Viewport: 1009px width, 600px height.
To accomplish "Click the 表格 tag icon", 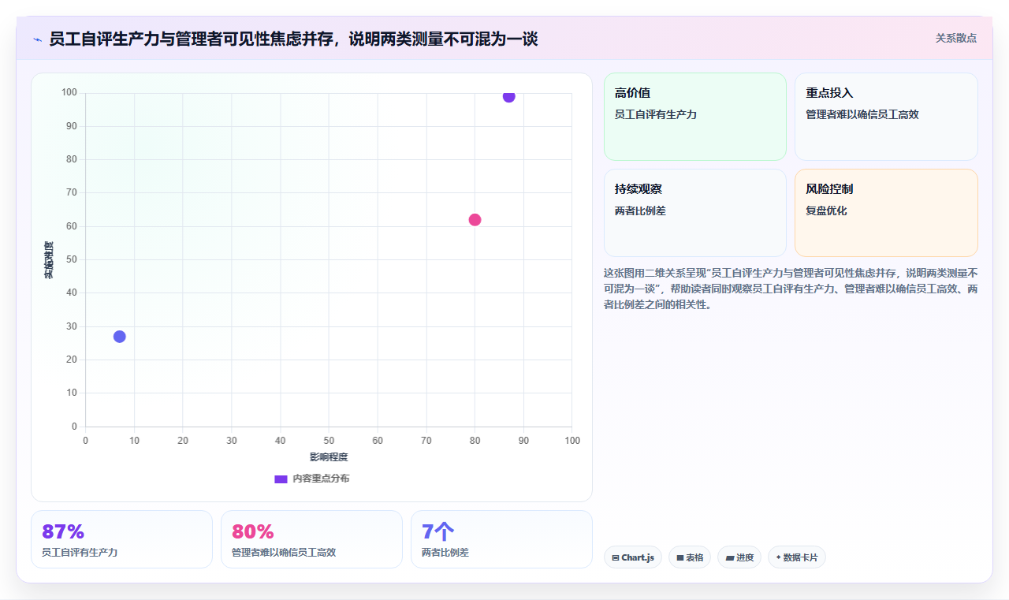I will (680, 557).
